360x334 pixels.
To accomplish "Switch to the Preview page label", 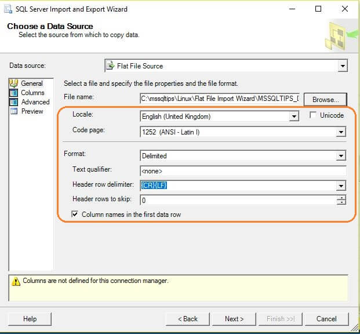I will [32, 111].
